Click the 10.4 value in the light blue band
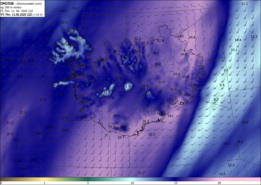 [x=238, y=40]
